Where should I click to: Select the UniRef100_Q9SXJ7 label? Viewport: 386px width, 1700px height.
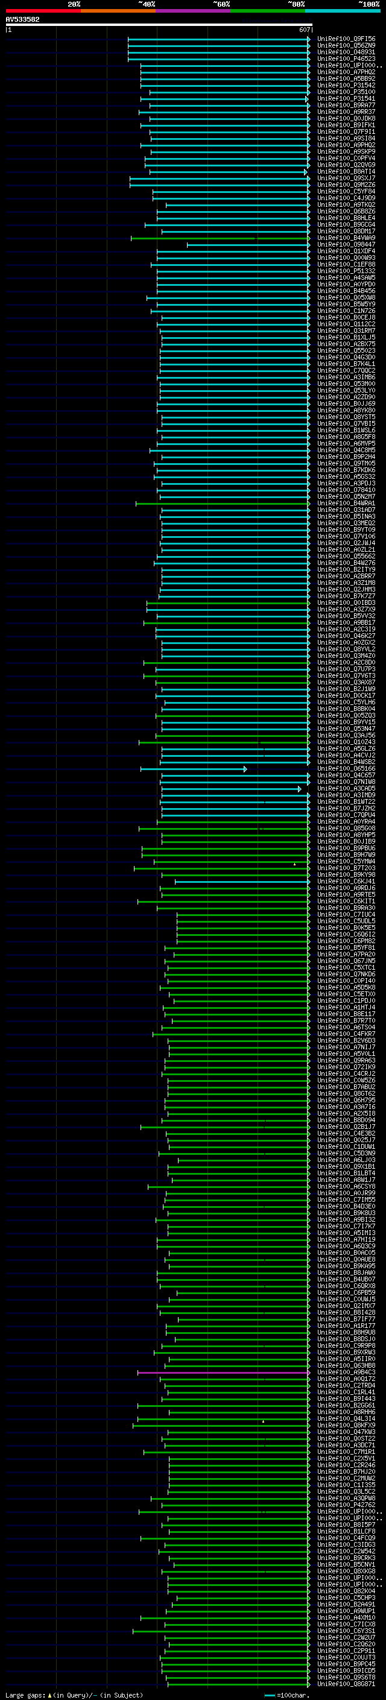pos(346,178)
